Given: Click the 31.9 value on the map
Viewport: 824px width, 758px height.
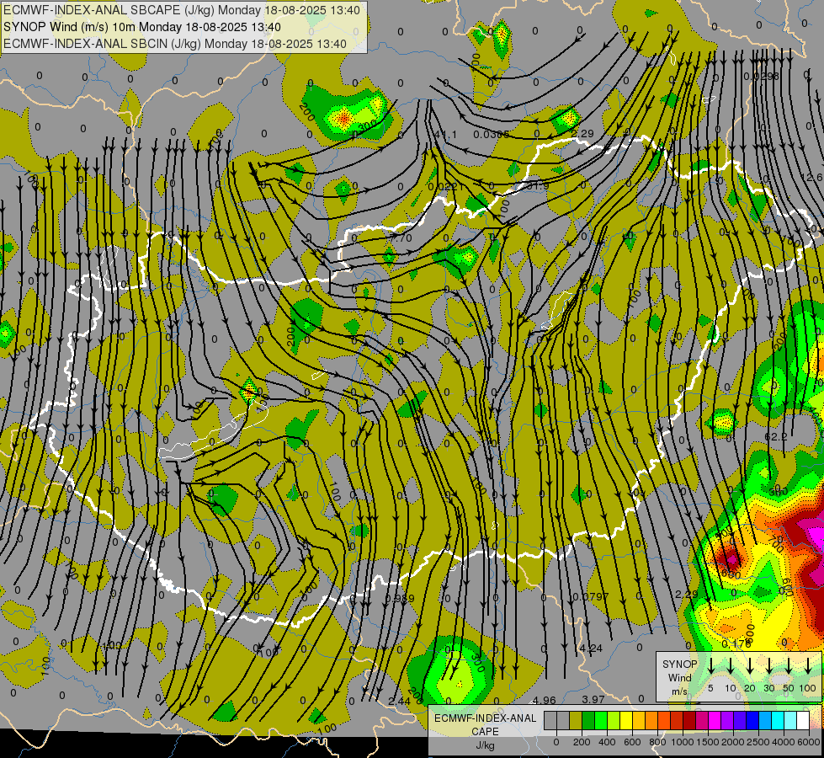Looking at the screenshot, I should coord(538,185).
